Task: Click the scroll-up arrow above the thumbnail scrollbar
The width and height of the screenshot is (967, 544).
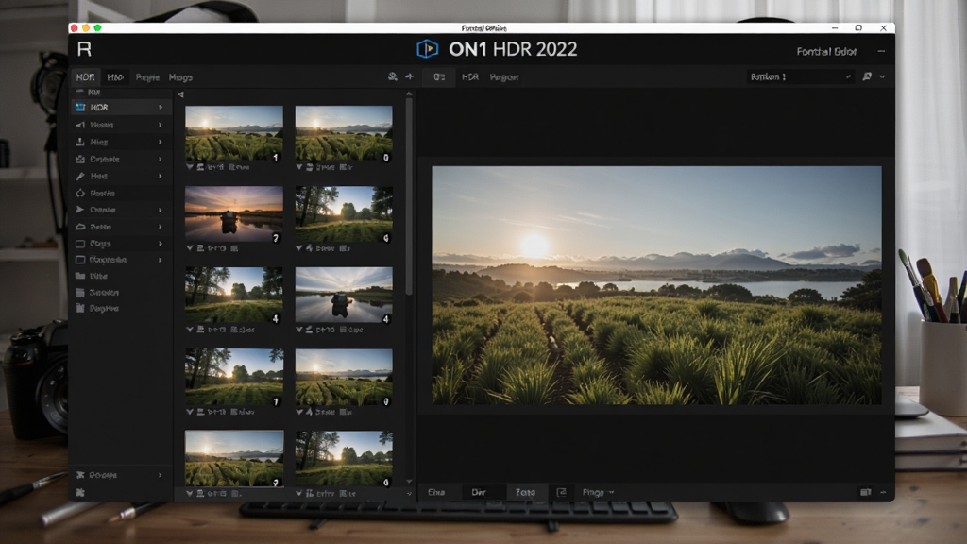Action: [x=409, y=94]
